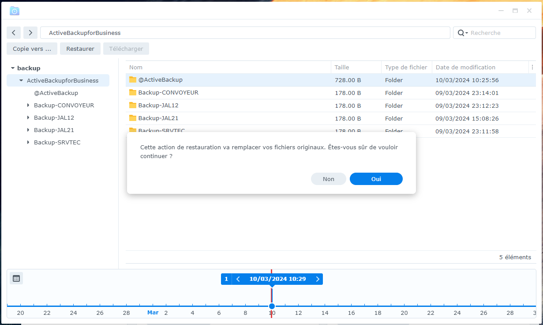The width and height of the screenshot is (543, 325).
Task: Cancel restore by clicking Non
Action: tap(328, 179)
